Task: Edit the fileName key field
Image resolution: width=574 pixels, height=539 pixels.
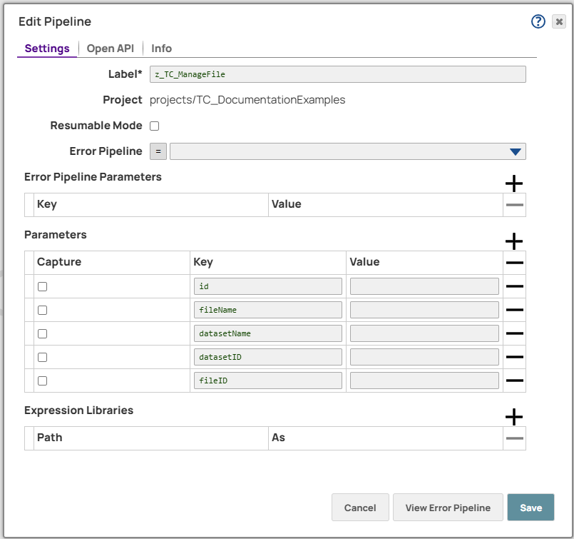Action: pyautogui.click(x=267, y=310)
